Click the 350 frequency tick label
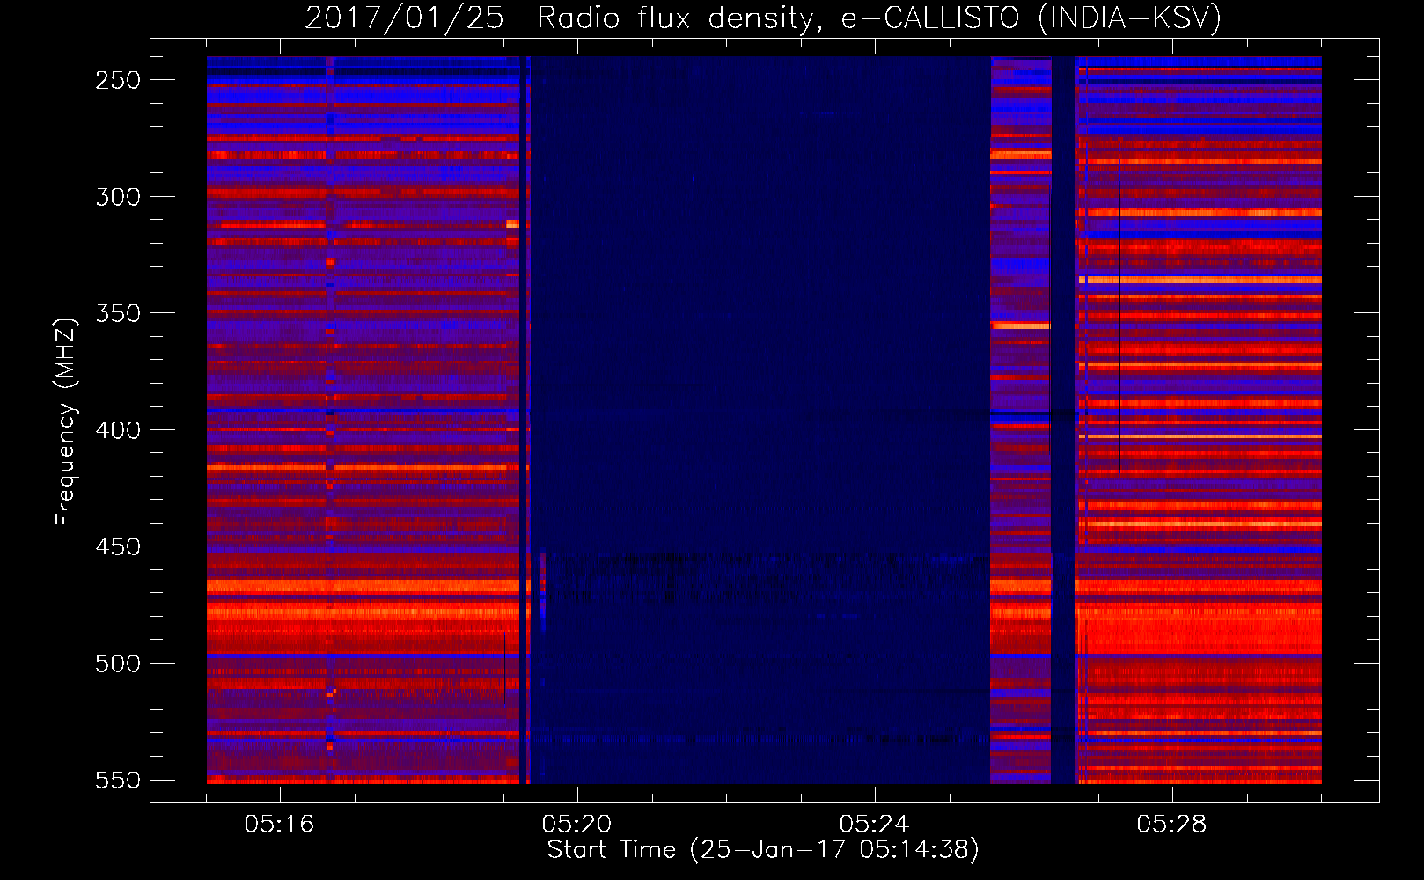Image resolution: width=1424 pixels, height=880 pixels. pos(118,313)
